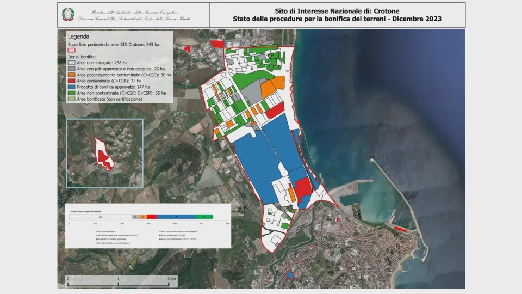The width and height of the screenshot is (522, 294).
Task: Click the 'Aree non indagate' legend swatch
Action: [71, 63]
